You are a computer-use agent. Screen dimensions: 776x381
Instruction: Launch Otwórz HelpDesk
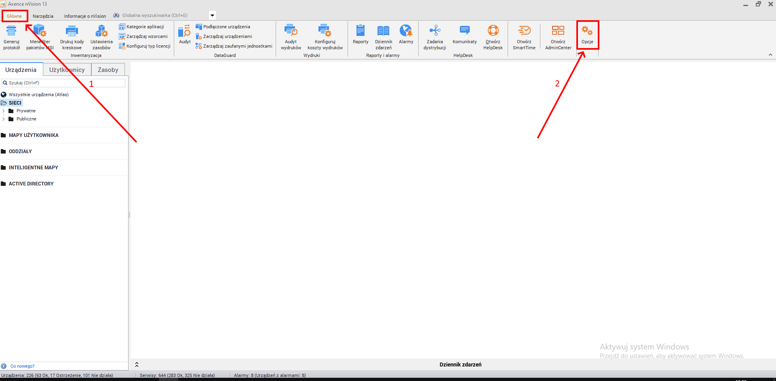point(493,31)
